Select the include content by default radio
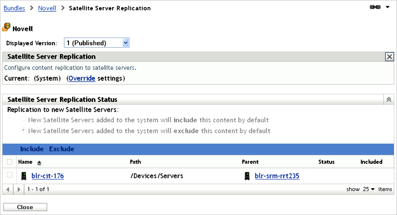Screen dimensions: 397x215 [23, 120]
